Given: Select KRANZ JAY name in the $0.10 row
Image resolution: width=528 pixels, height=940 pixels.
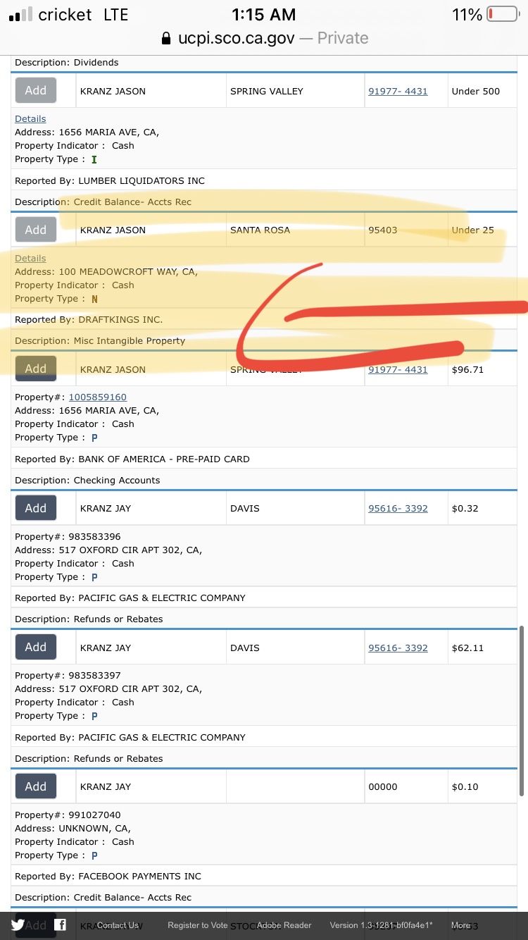Looking at the screenshot, I should [106, 786].
